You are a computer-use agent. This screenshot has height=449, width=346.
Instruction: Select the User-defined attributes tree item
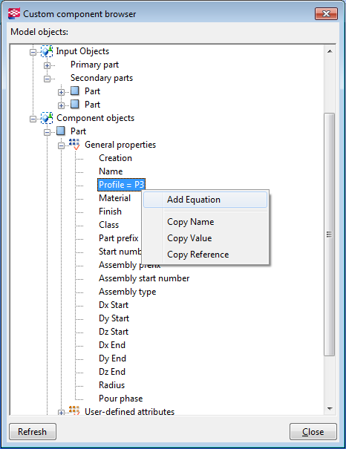129,412
